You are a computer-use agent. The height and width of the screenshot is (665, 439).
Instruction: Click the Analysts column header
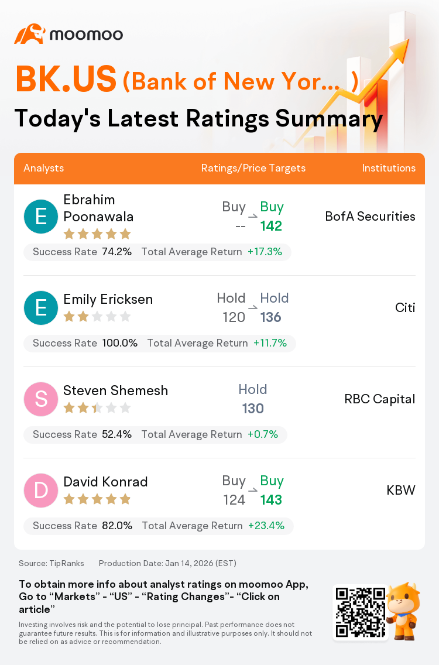(43, 168)
